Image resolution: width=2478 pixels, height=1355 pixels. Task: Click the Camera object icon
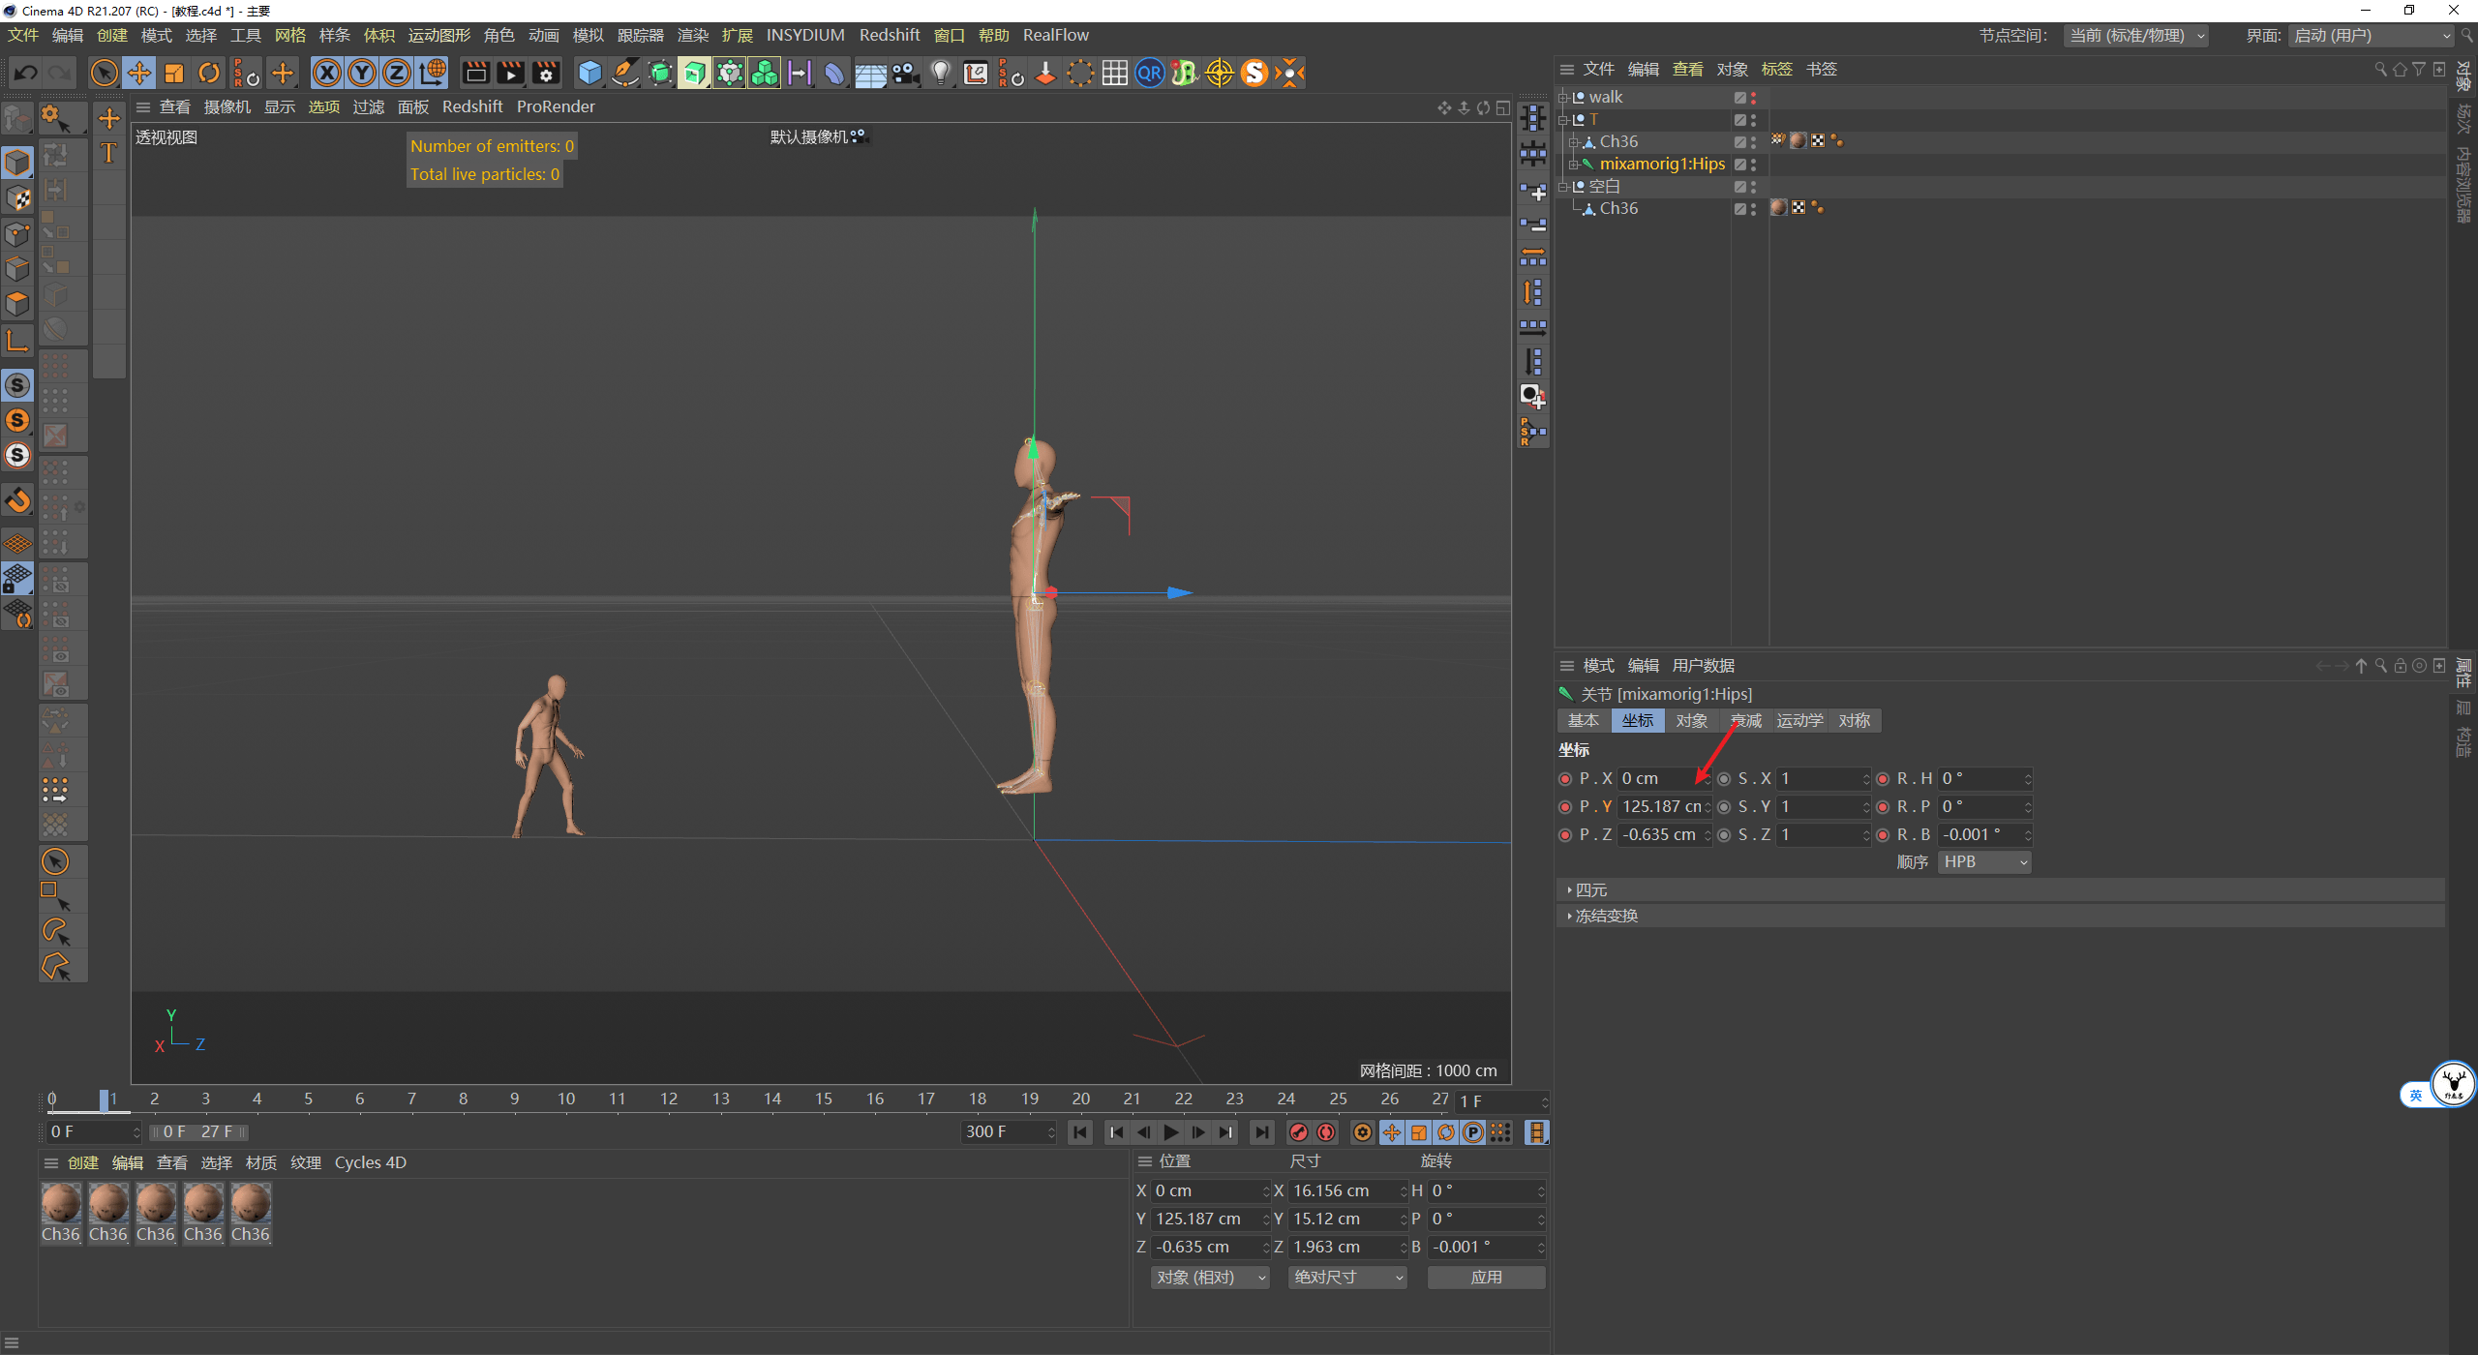coord(905,73)
